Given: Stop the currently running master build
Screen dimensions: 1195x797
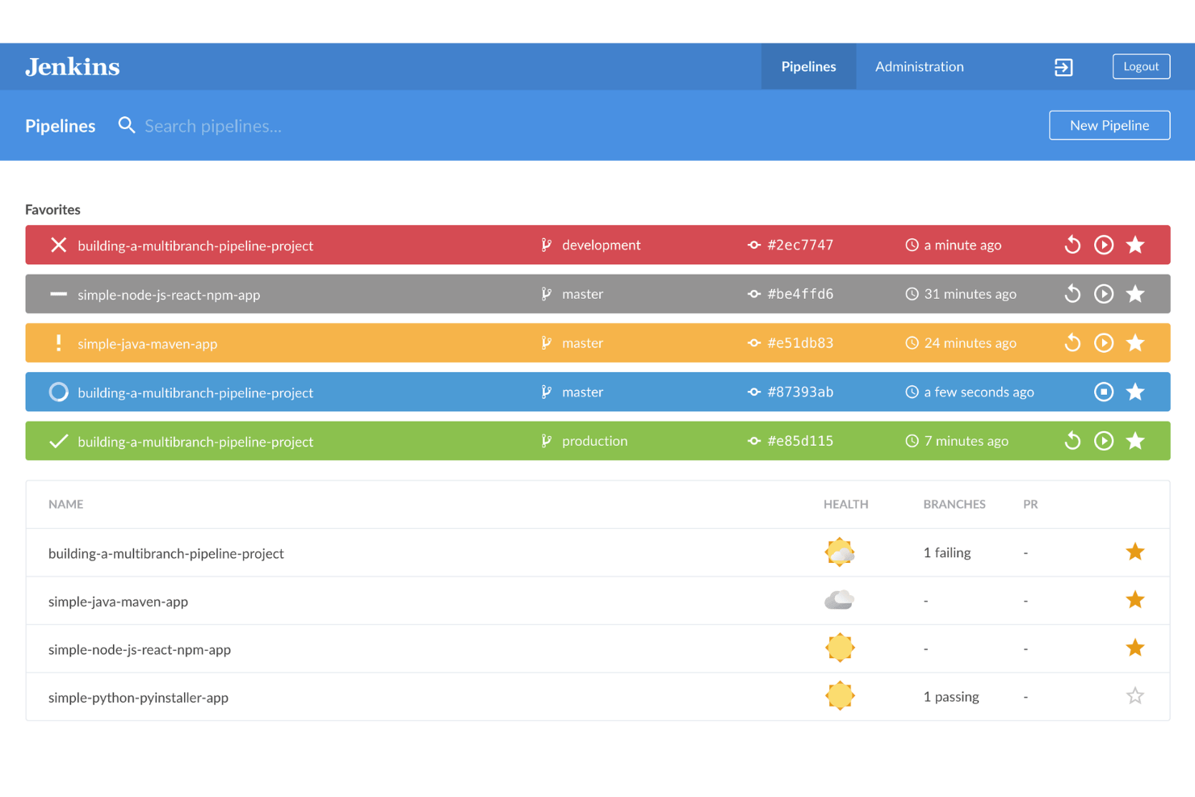Looking at the screenshot, I should (x=1104, y=392).
